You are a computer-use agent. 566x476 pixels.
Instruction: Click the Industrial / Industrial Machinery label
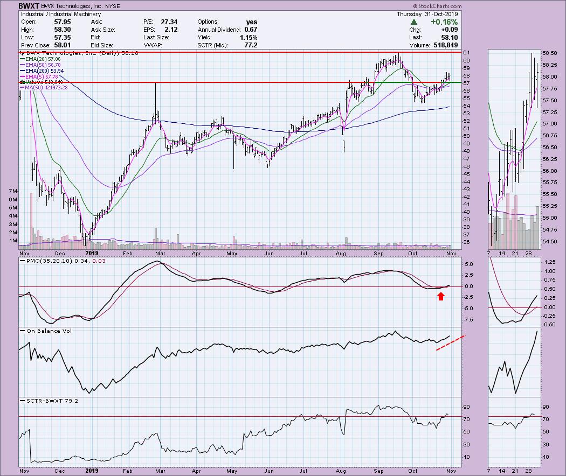point(60,14)
